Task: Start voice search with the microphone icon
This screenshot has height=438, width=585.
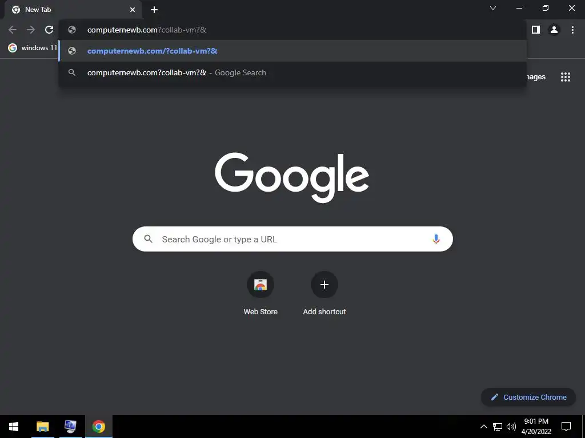Action: [x=436, y=239]
